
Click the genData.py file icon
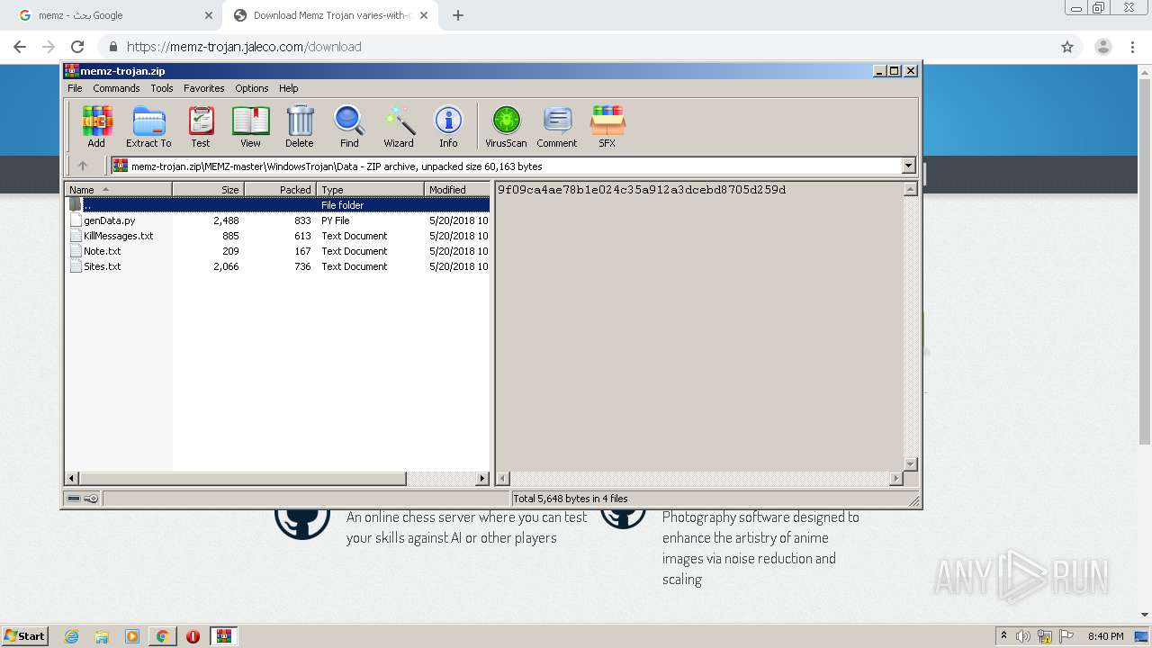(x=76, y=220)
